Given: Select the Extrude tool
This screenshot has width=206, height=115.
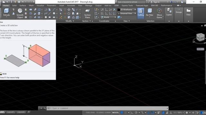Looking at the screenshot, I should [6, 12].
